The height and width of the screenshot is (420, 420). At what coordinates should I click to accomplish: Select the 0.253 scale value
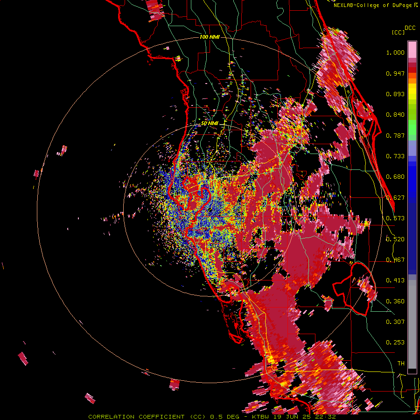click(x=395, y=343)
